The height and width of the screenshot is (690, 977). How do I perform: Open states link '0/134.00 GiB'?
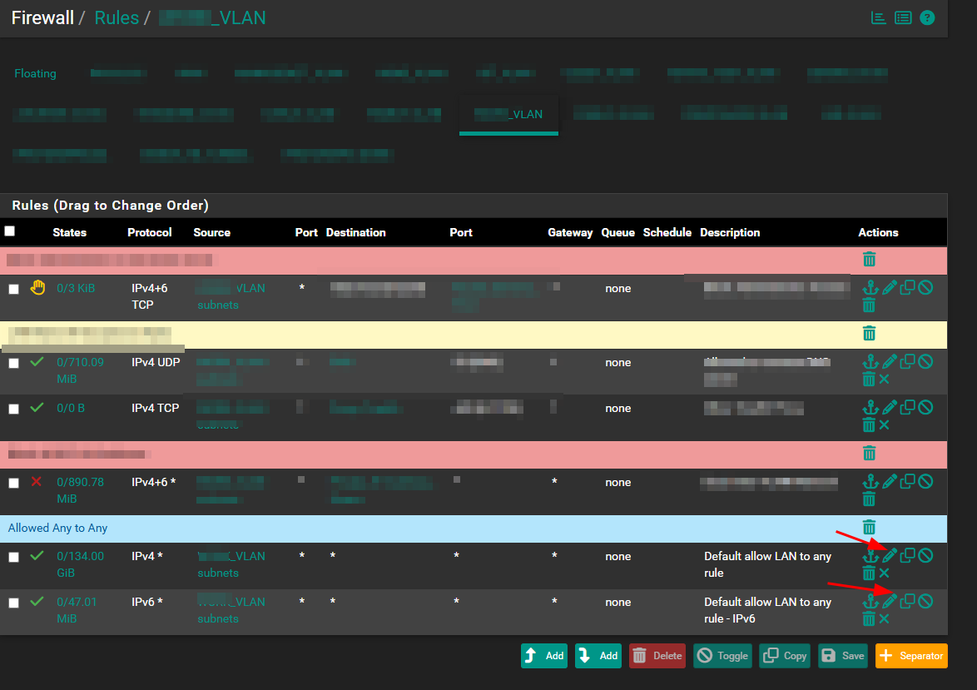(x=81, y=564)
